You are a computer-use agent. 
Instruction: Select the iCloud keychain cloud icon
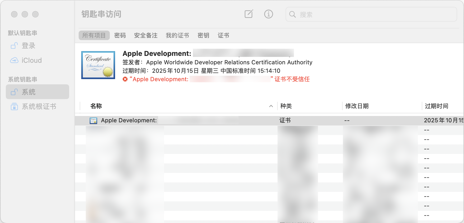(x=14, y=60)
